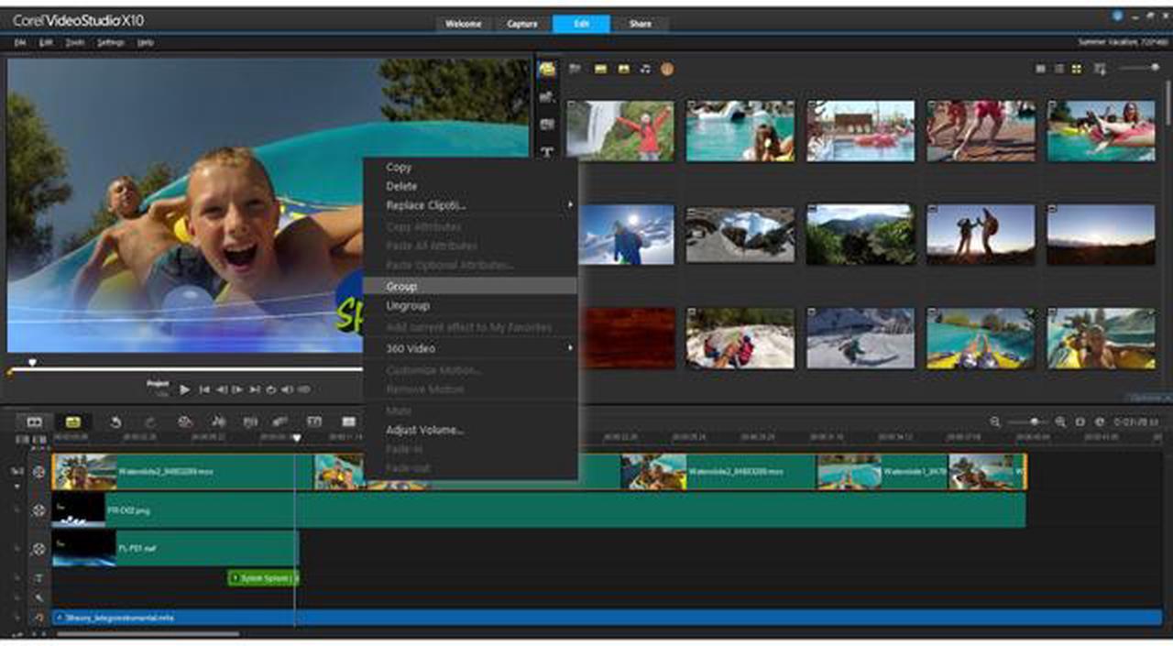Jump to end of preview
The image size is (1173, 646).
tap(255, 389)
